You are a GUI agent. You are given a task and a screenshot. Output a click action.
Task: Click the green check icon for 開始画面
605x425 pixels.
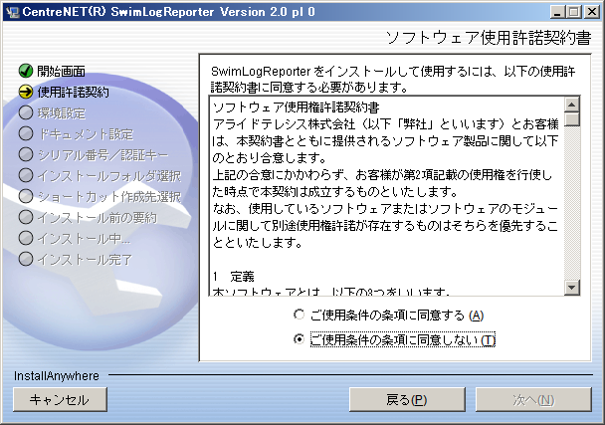[x=26, y=71]
